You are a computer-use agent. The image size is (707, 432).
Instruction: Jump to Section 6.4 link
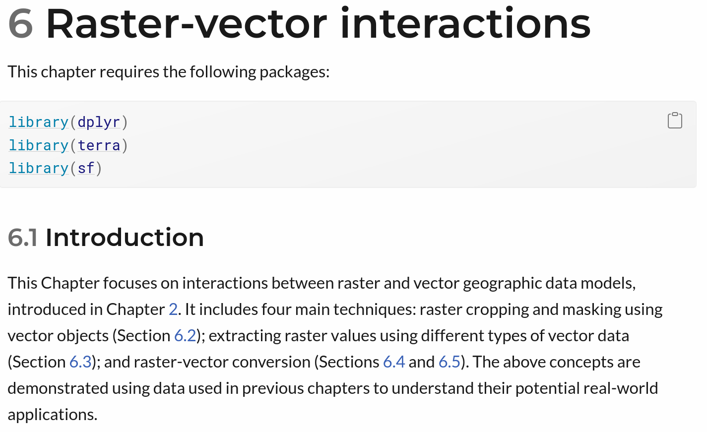[x=394, y=362]
